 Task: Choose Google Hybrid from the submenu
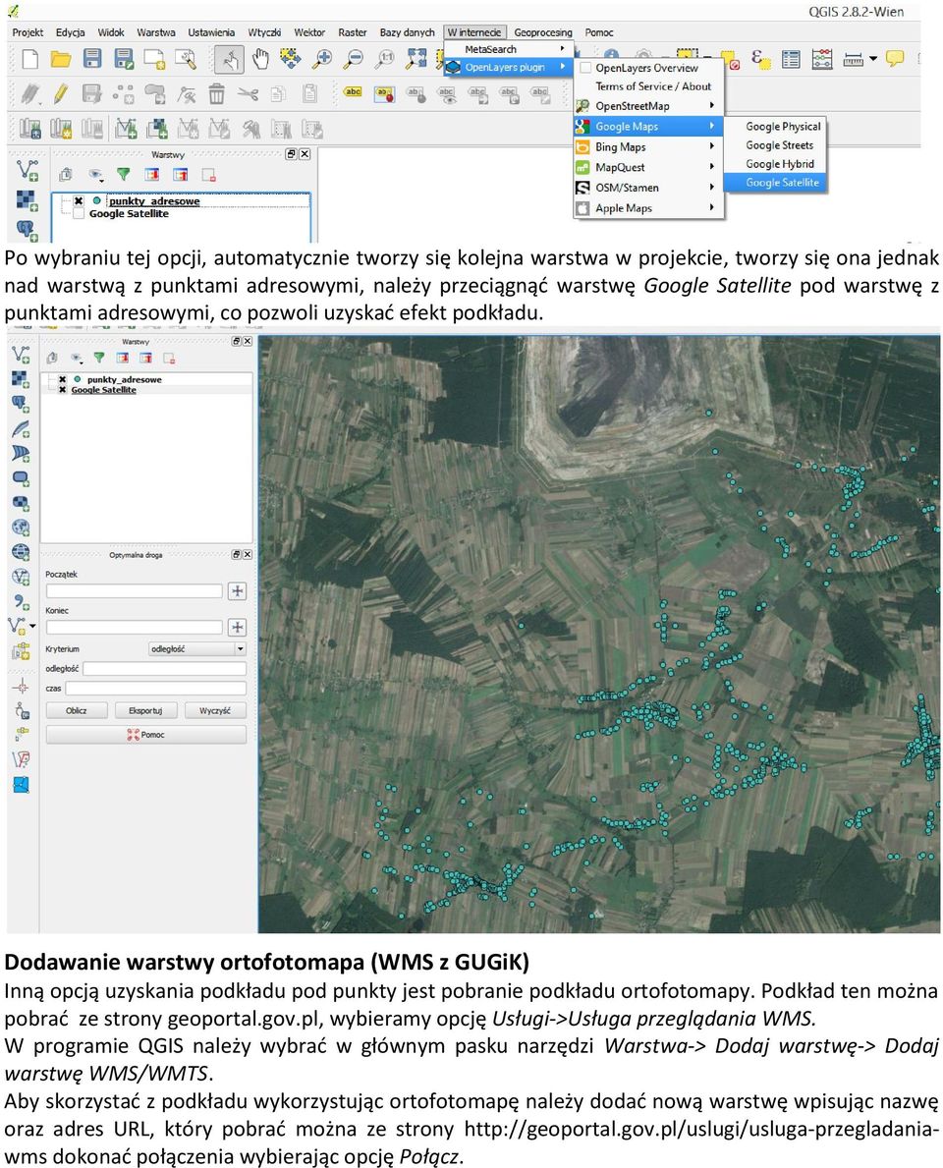(x=775, y=164)
